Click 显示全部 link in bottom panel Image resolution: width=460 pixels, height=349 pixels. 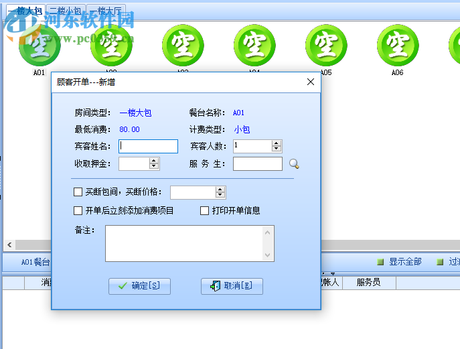[x=405, y=261]
